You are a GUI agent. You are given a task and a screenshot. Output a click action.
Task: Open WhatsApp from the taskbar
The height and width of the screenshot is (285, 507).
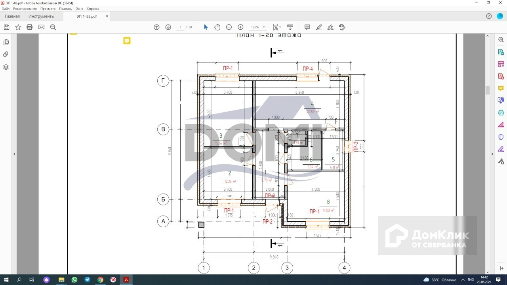coord(74,280)
